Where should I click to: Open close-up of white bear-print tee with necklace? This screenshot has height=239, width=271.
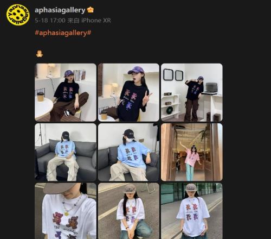(x=66, y=211)
